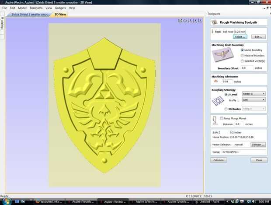Click the view along Y axis icon

[x=200, y=21]
